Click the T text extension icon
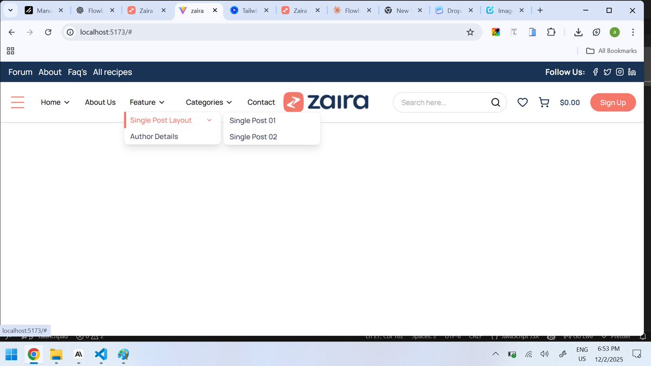The image size is (651, 366). [x=514, y=32]
